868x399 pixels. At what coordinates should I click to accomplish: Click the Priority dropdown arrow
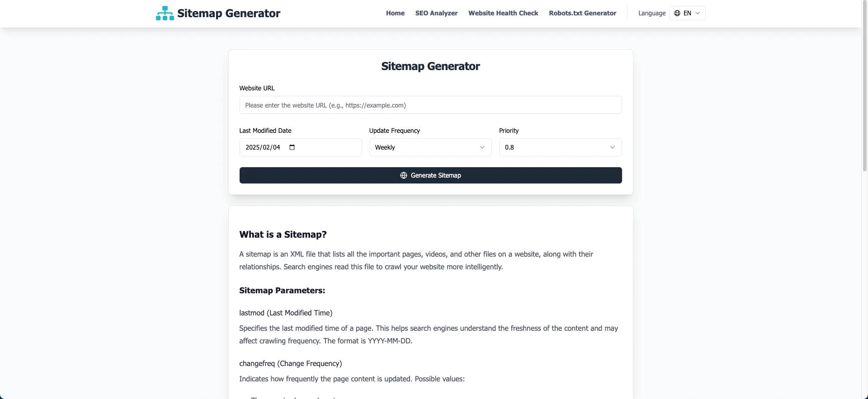click(x=613, y=147)
